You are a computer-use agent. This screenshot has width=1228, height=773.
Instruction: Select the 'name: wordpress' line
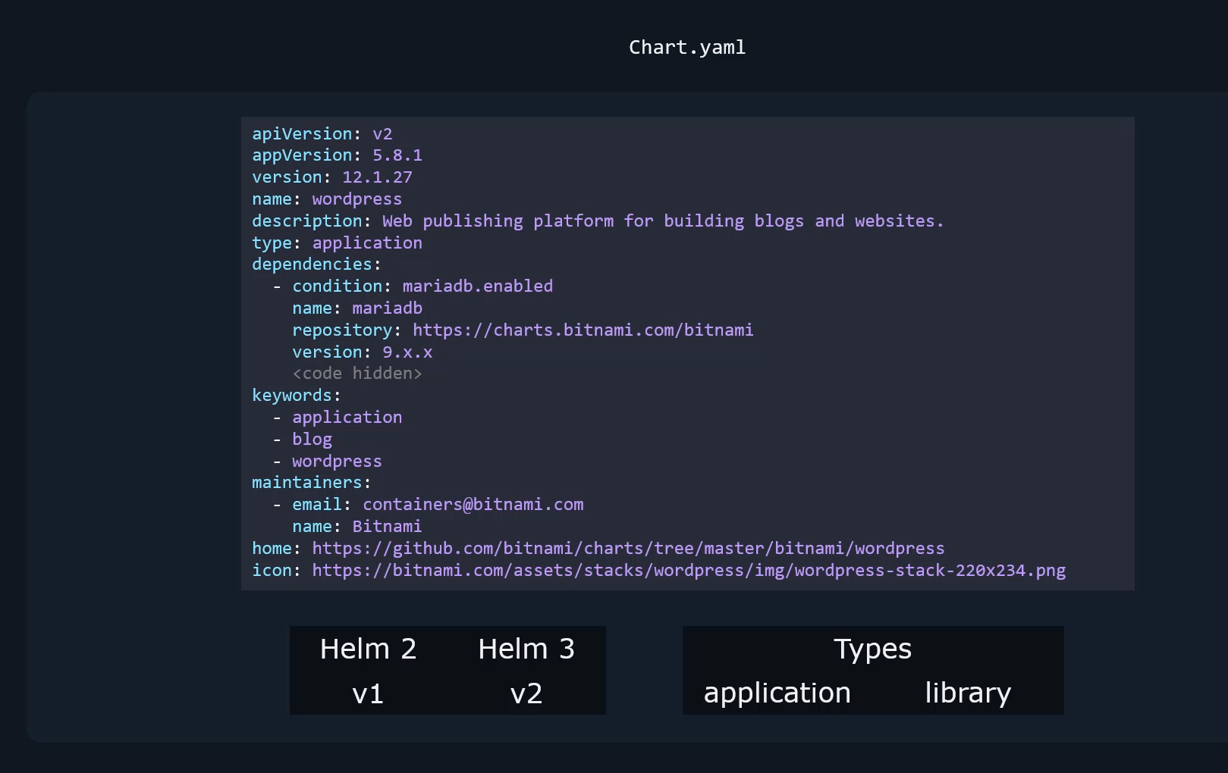327,199
